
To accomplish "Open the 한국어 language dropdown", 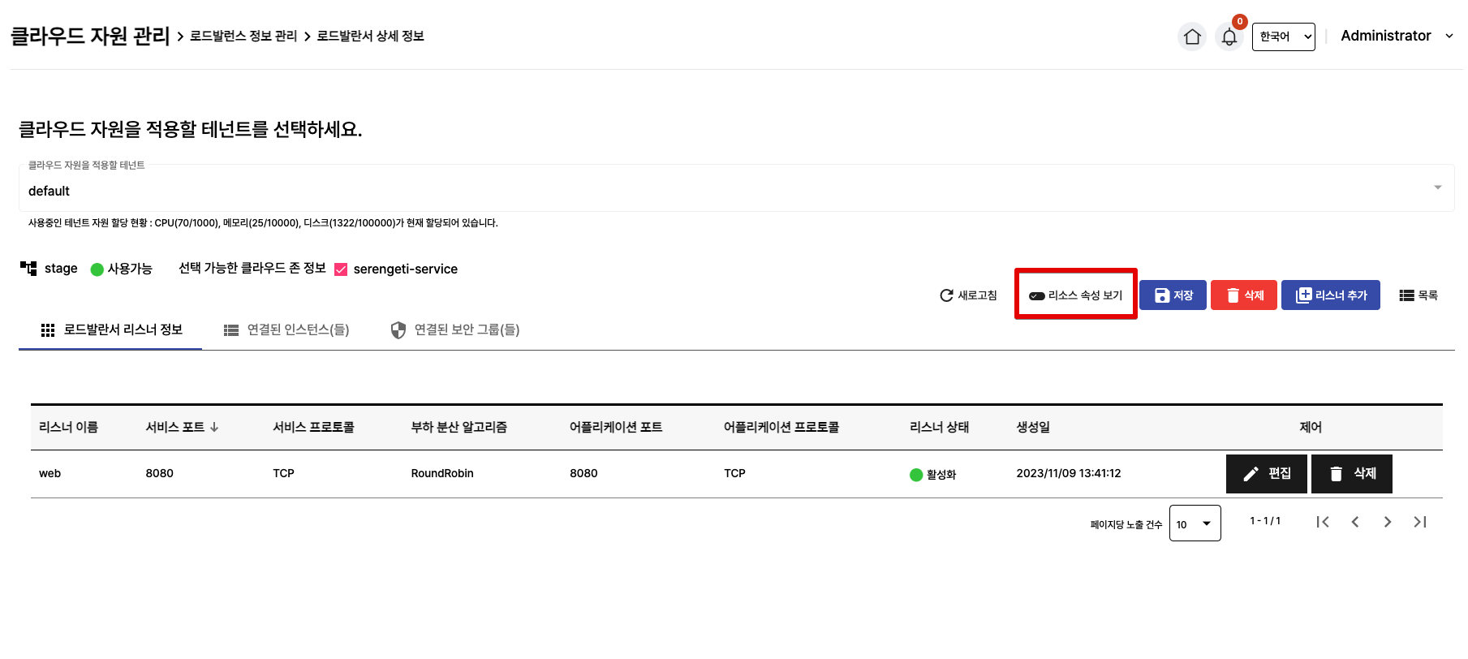I will click(1283, 37).
